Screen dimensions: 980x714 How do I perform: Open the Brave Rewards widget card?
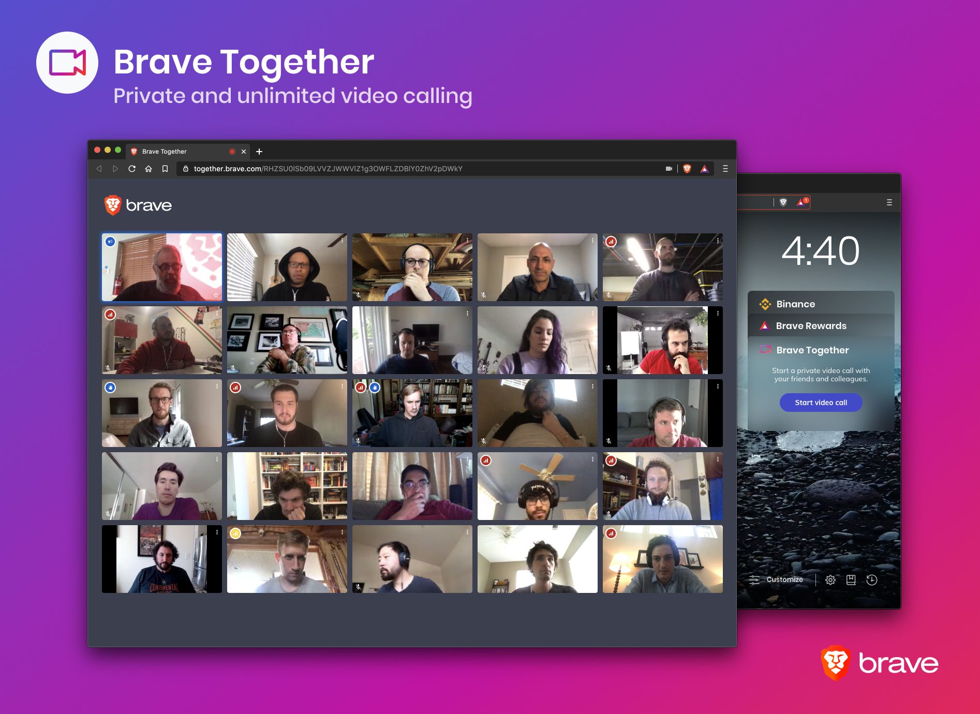[x=821, y=326]
